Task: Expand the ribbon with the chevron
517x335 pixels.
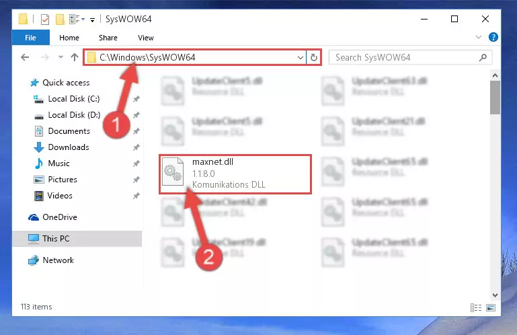Action: (479, 37)
